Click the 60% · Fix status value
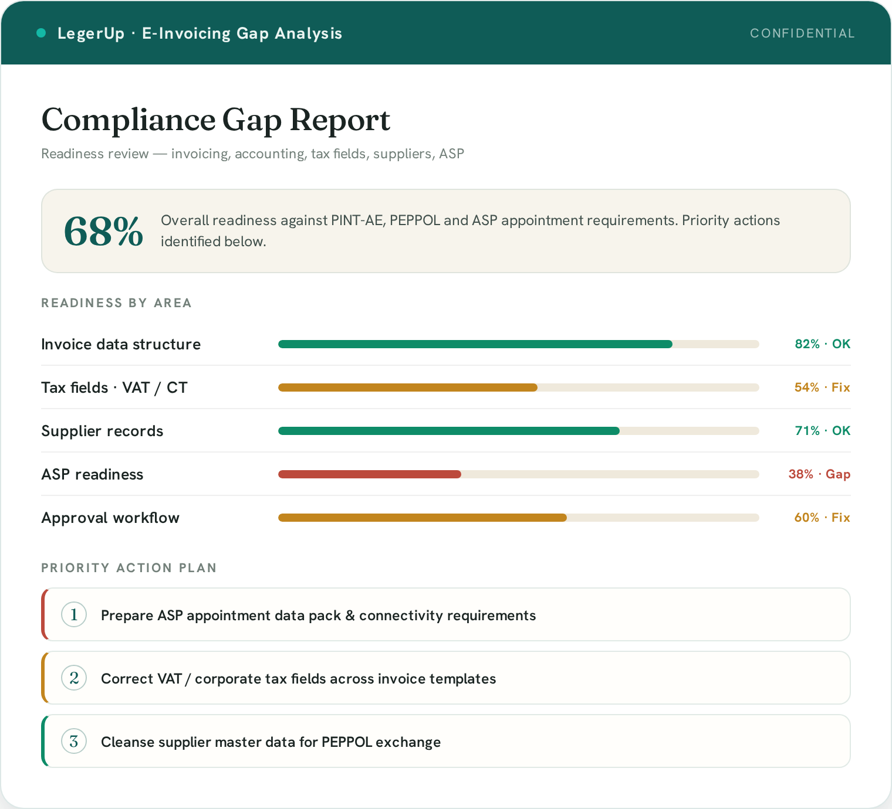Viewport: 892px width, 809px height. coord(822,518)
